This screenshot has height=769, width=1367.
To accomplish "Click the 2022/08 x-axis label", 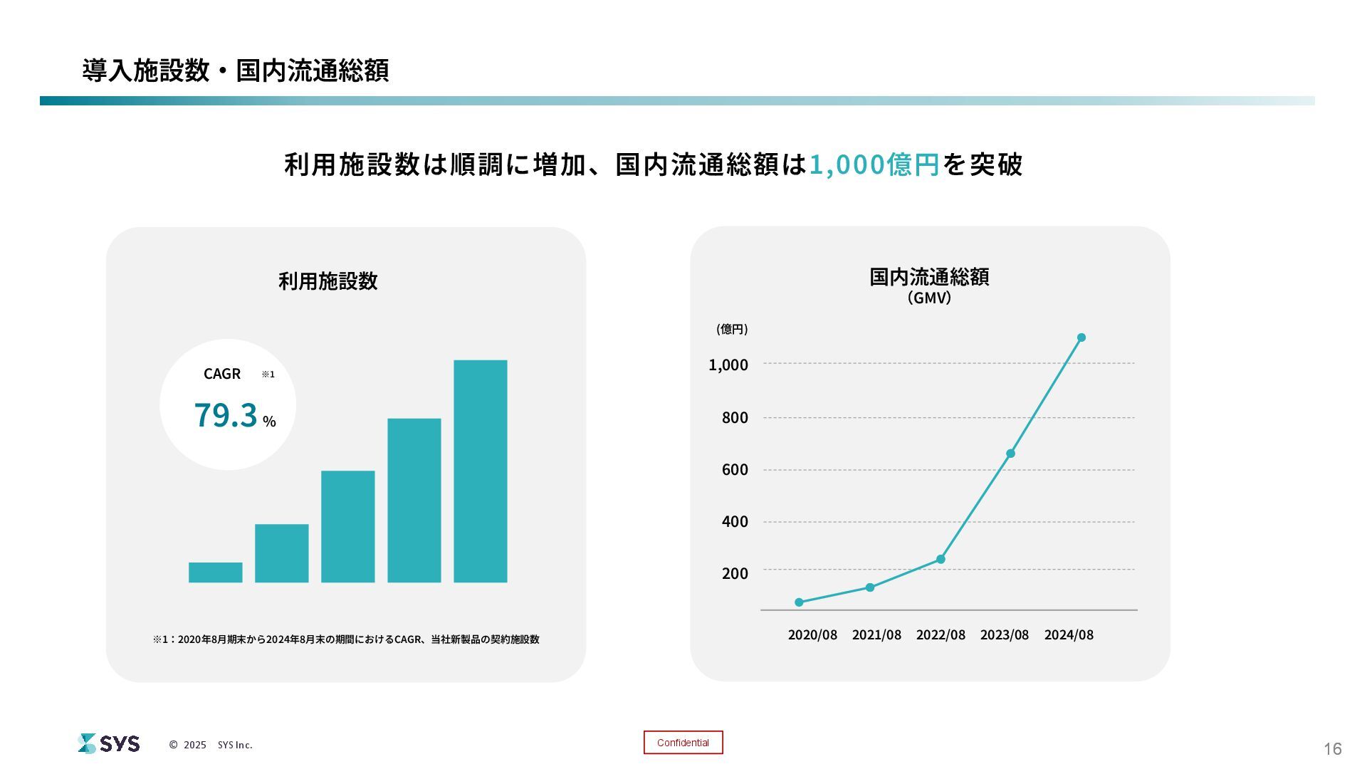I will (941, 634).
